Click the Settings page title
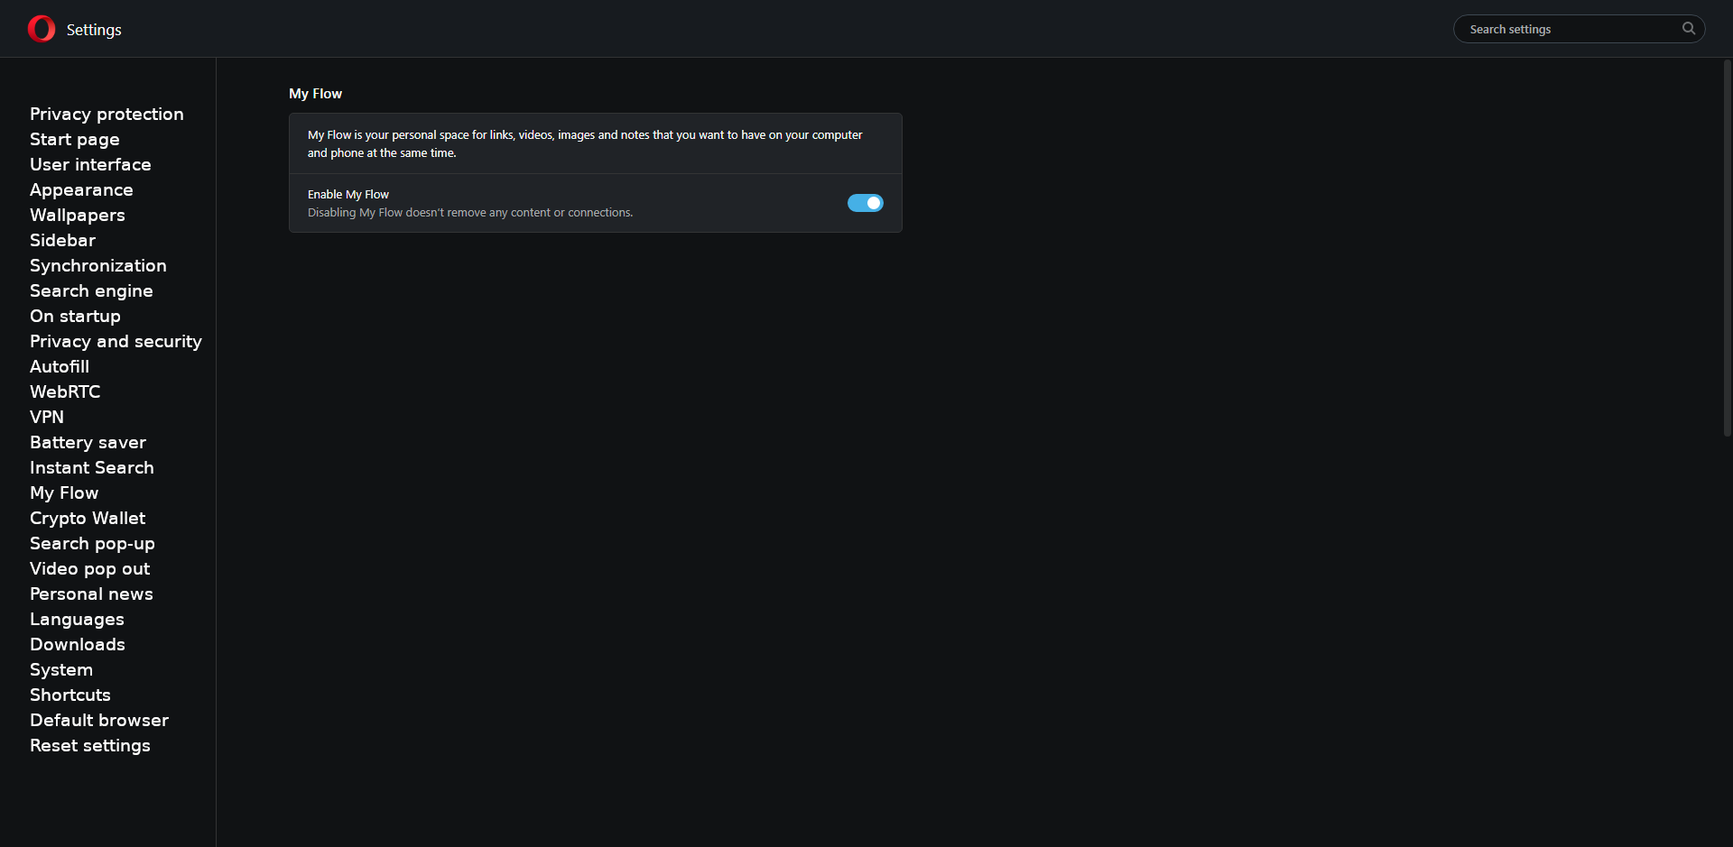1733x847 pixels. tap(94, 30)
